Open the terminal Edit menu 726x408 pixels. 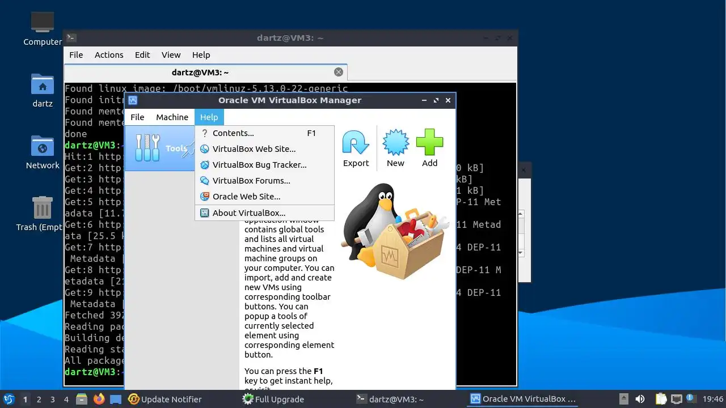tap(142, 55)
